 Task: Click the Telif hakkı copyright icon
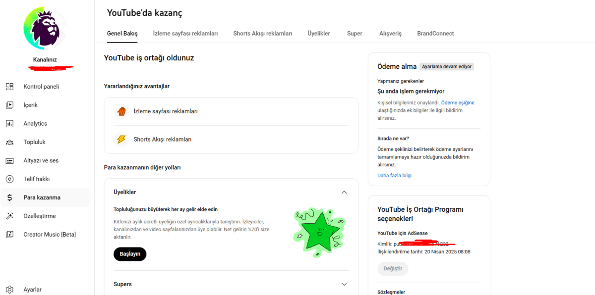[9, 179]
